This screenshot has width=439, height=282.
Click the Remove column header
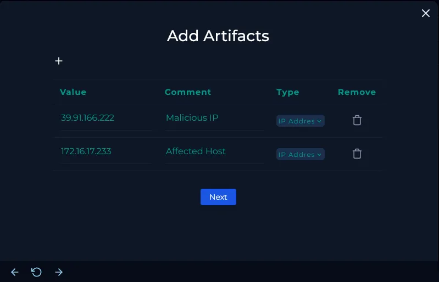click(357, 92)
